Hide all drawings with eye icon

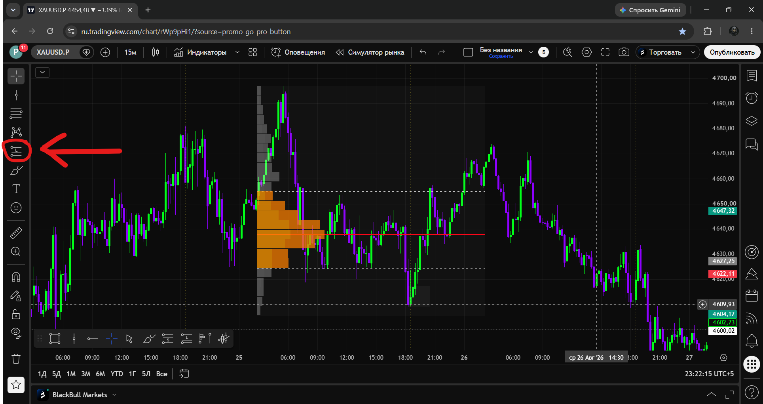16,333
